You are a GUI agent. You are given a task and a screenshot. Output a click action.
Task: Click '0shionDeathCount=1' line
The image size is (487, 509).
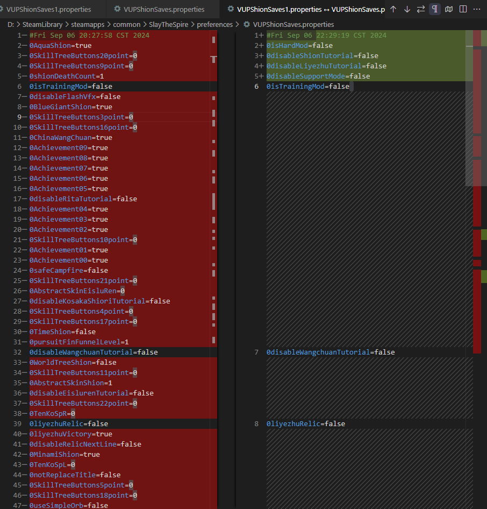tap(67, 76)
